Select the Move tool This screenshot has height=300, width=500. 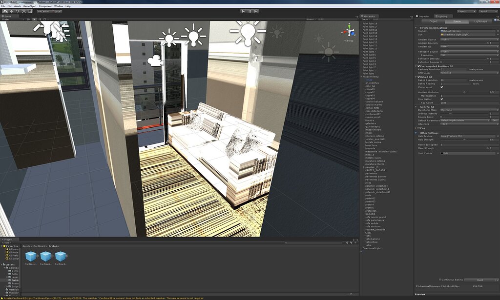coord(11,11)
